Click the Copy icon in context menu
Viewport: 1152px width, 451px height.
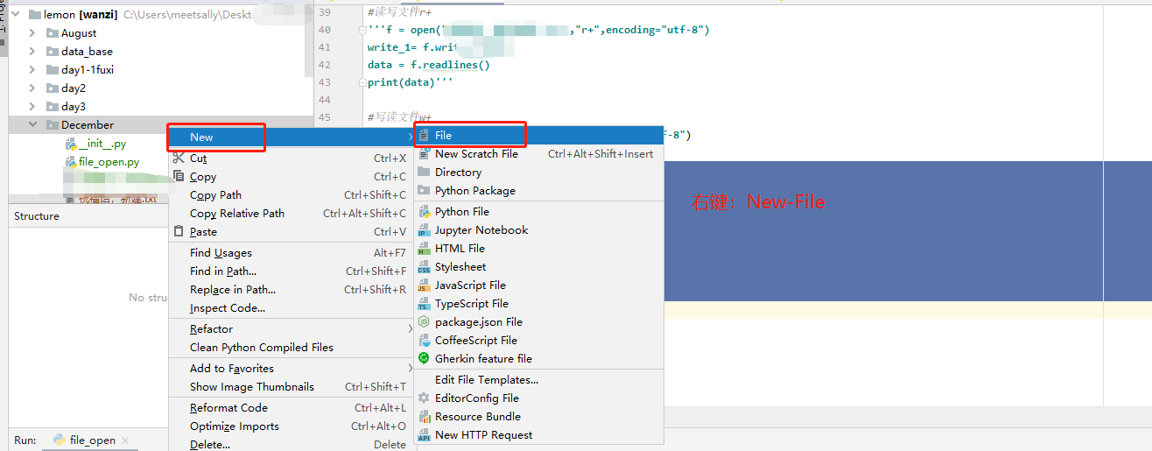coord(179,177)
